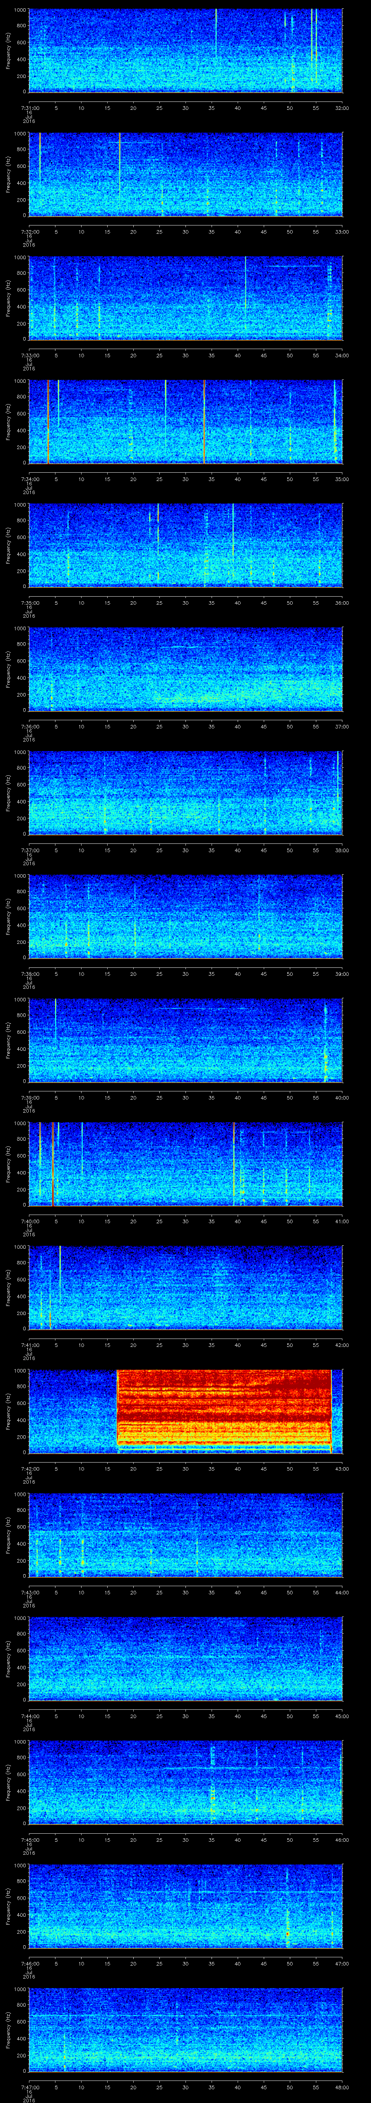
Task: Click the "37:00" end time label
Action: (x=342, y=727)
